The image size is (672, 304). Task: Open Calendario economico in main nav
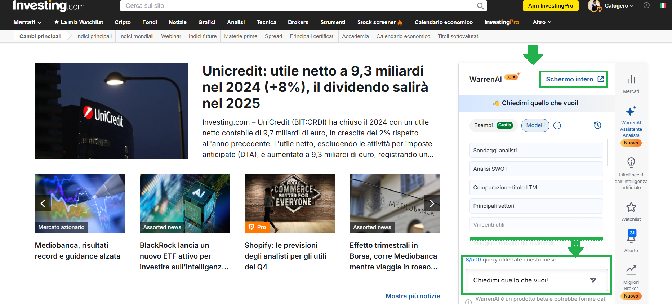(444, 22)
